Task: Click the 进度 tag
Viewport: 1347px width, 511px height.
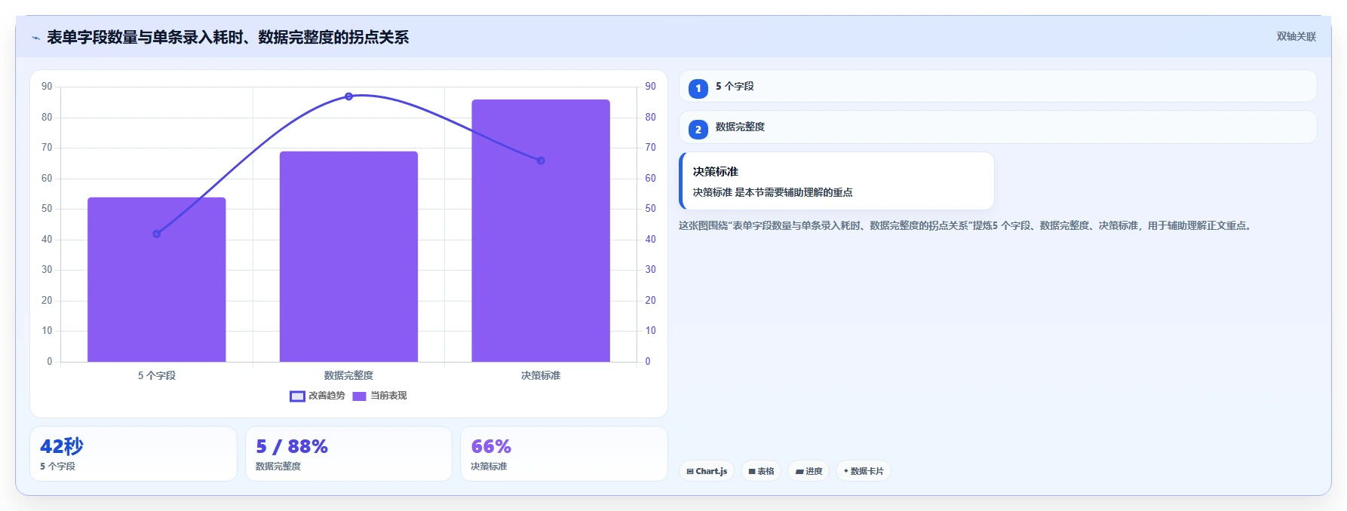Action: (809, 471)
